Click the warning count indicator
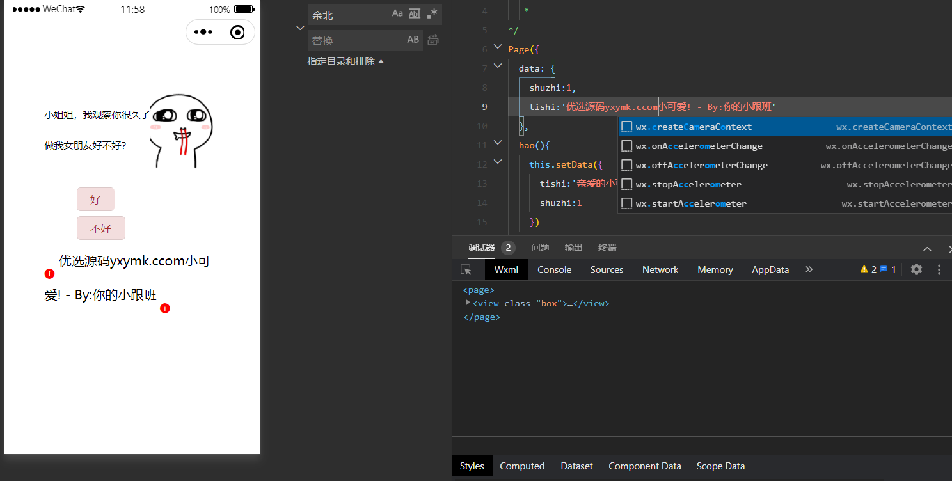The image size is (952, 481). click(868, 269)
